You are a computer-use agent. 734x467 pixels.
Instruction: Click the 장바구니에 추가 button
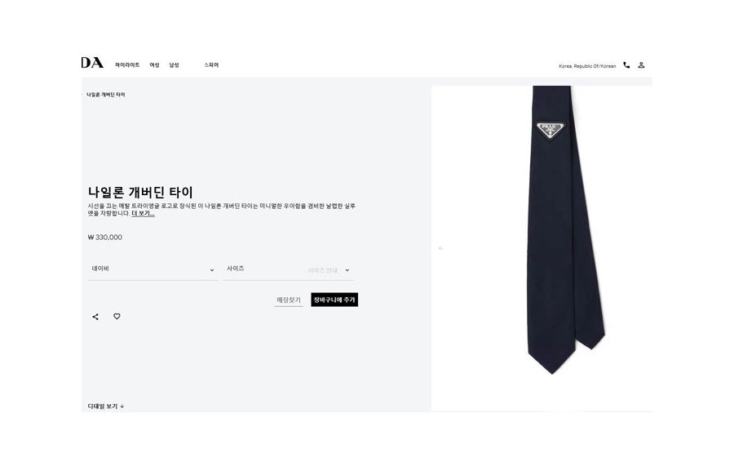334,300
